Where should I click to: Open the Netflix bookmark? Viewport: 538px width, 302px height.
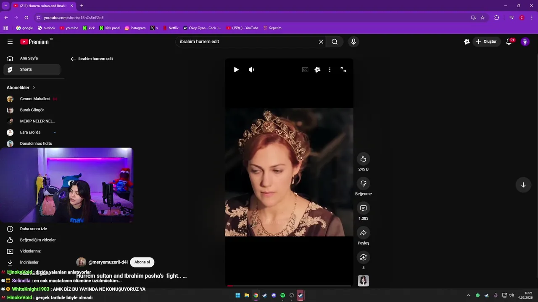tap(171, 28)
